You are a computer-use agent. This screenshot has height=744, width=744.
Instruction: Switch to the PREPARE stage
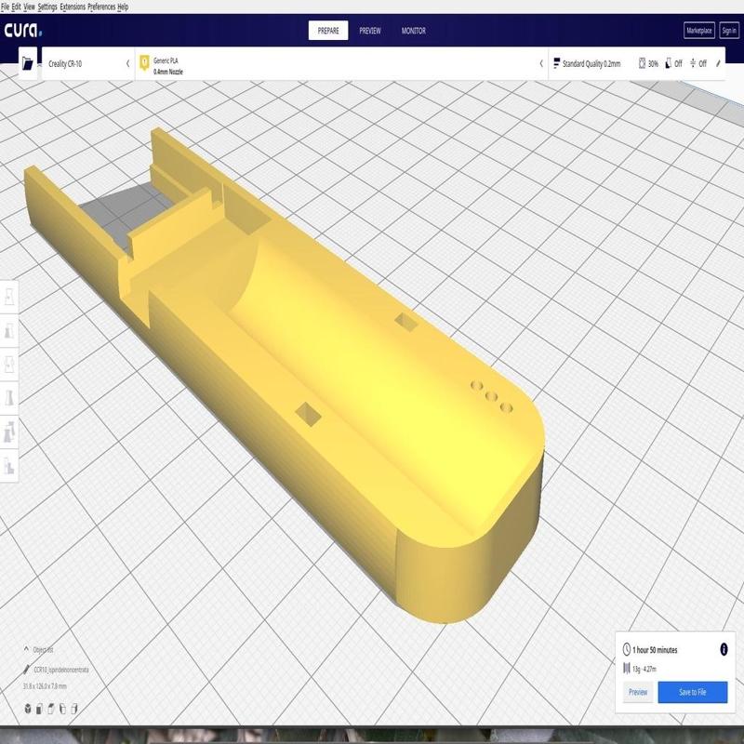coord(328,31)
